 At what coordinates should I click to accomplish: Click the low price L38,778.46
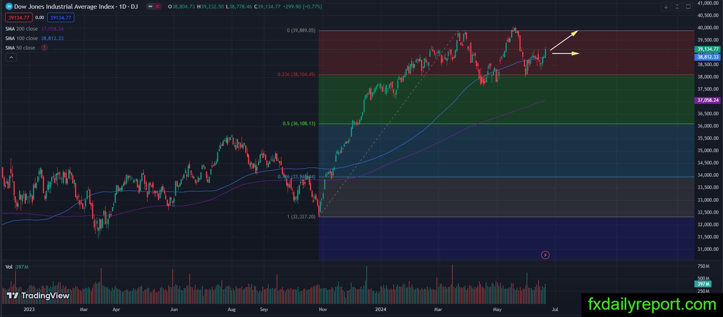[238, 7]
